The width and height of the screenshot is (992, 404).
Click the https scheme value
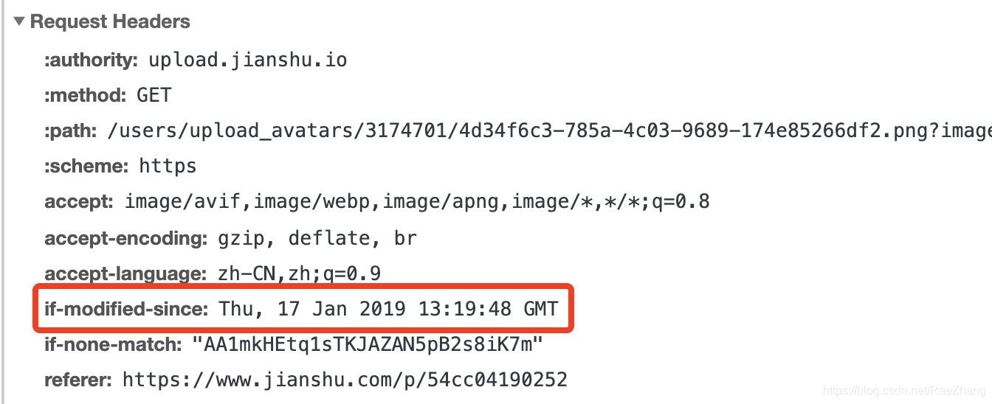point(168,167)
